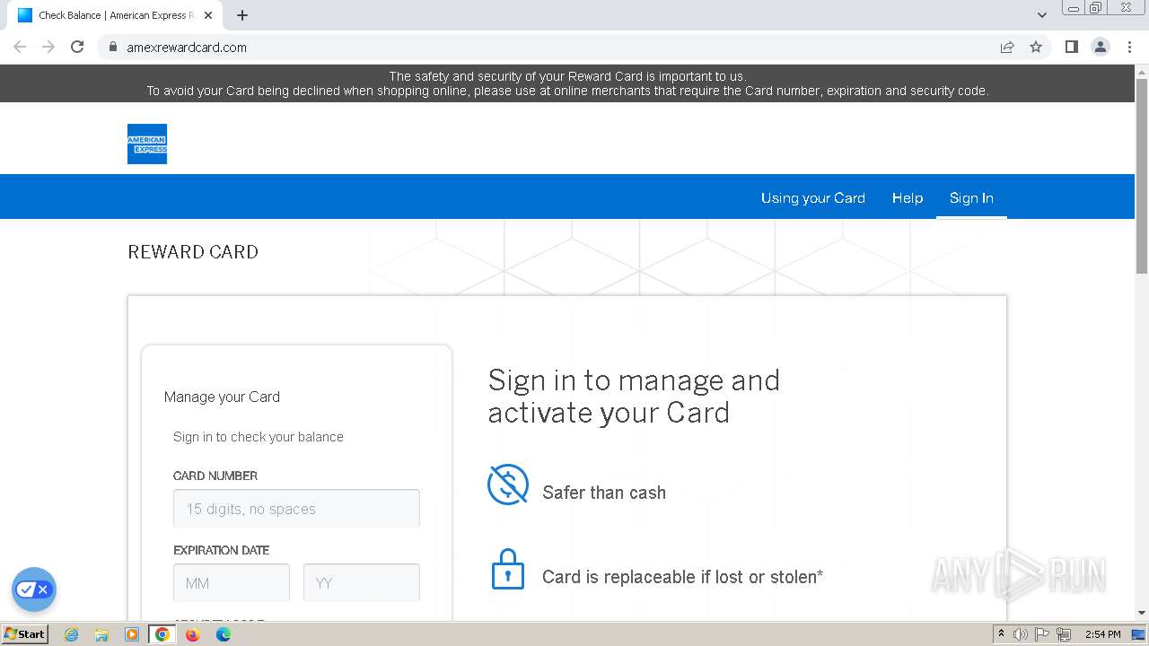Click the 'Sign in to manage and activate' heading

coord(634,397)
